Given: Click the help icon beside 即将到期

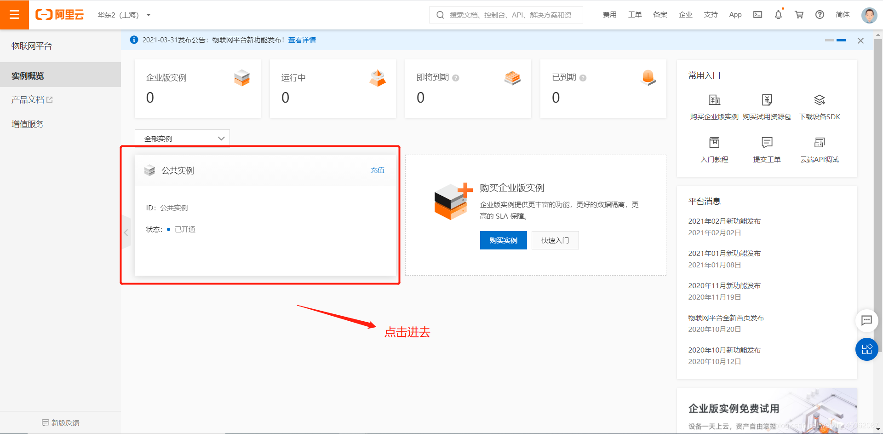Looking at the screenshot, I should (456, 78).
